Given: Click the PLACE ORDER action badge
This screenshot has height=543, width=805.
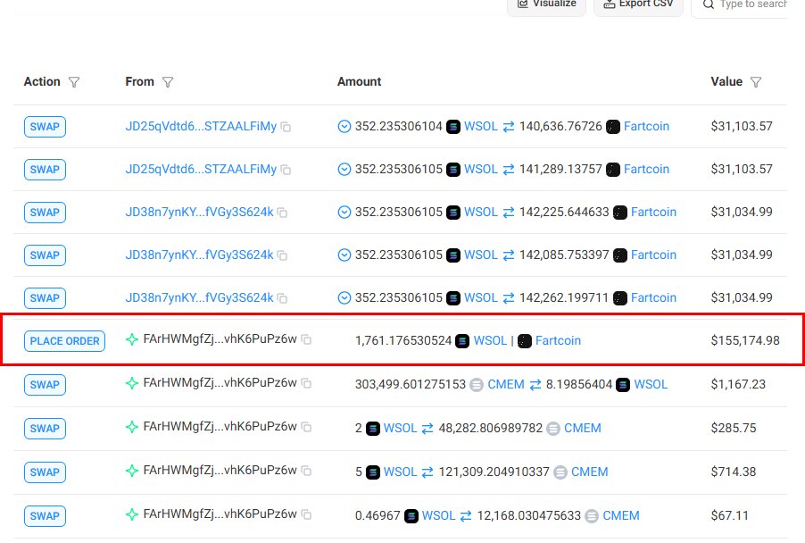Looking at the screenshot, I should [x=64, y=341].
